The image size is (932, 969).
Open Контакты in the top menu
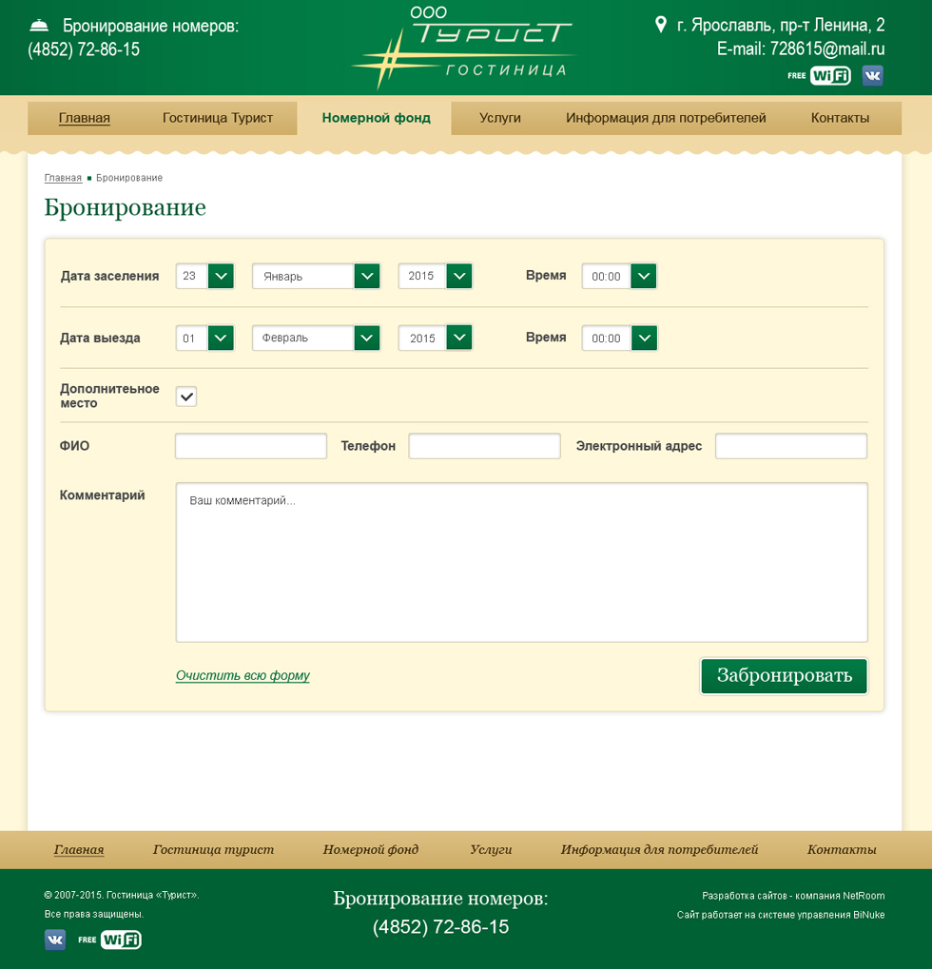840,118
